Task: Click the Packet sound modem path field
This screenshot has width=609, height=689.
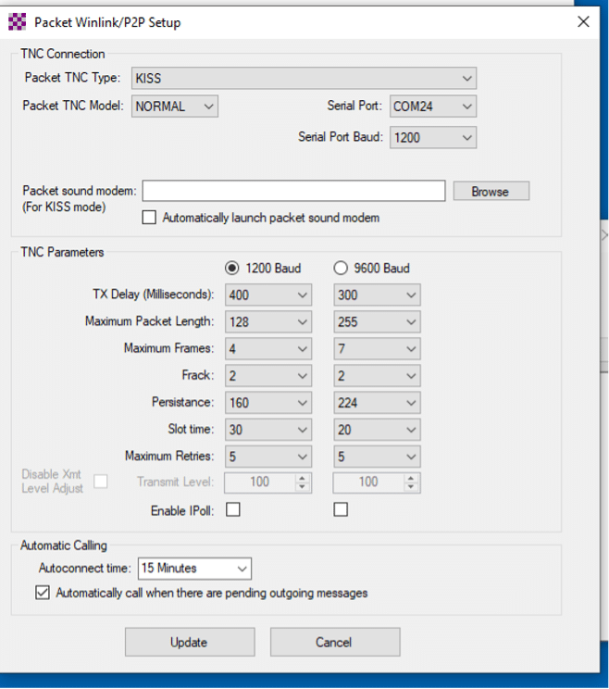Action: pyautogui.click(x=293, y=191)
